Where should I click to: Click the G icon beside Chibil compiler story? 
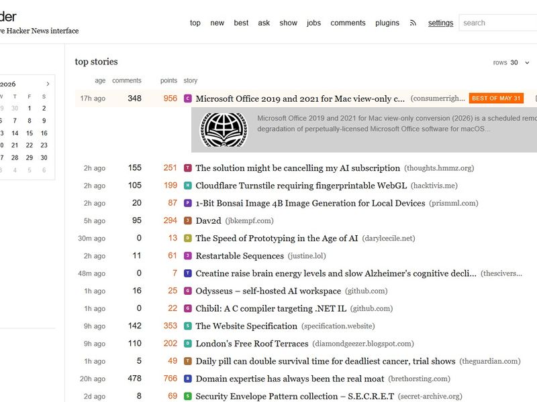tap(188, 308)
